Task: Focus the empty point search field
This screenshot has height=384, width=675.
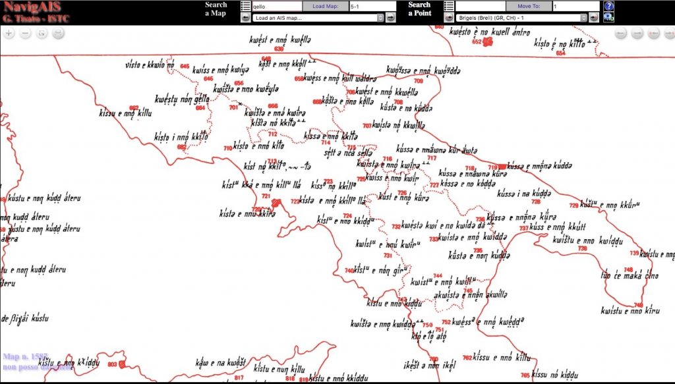Action: (480, 6)
